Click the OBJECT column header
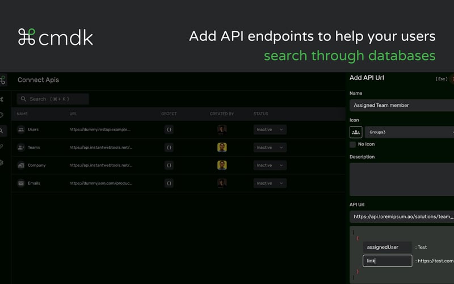The image size is (454, 284). click(x=169, y=114)
